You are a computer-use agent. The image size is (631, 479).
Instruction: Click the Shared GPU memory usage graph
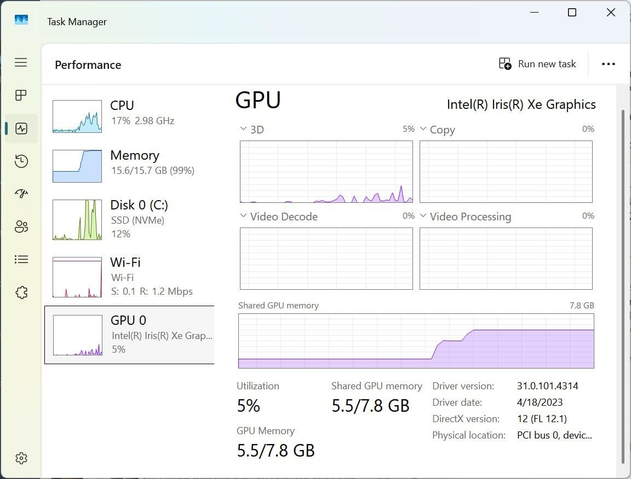point(415,341)
